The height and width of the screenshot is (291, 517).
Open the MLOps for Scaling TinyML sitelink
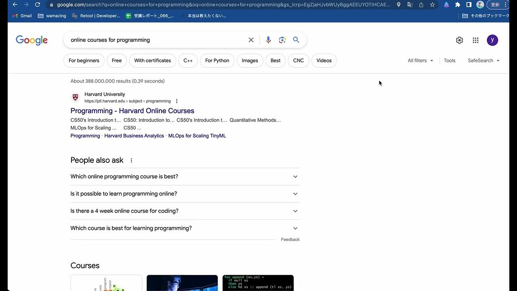(197, 136)
